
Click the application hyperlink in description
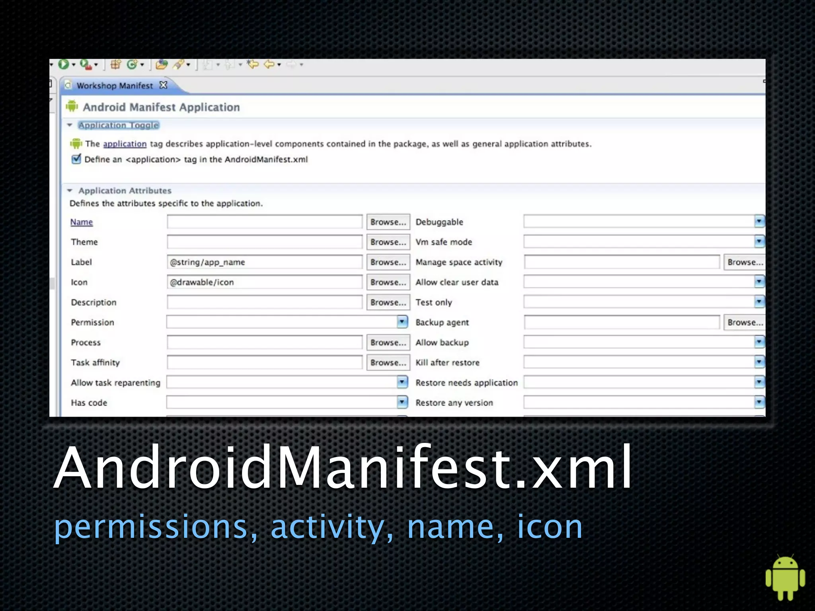tap(125, 144)
